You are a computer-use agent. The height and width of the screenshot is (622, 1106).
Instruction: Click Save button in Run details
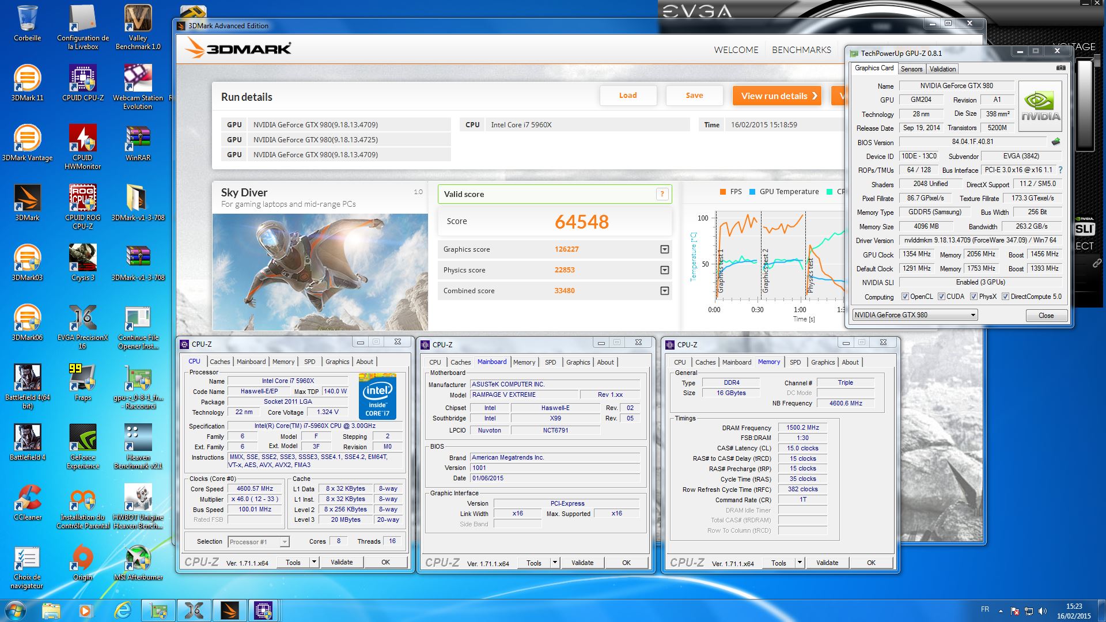point(694,96)
